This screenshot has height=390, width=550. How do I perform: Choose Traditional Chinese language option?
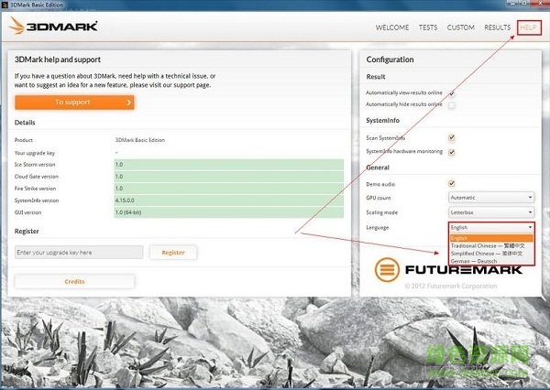point(491,246)
